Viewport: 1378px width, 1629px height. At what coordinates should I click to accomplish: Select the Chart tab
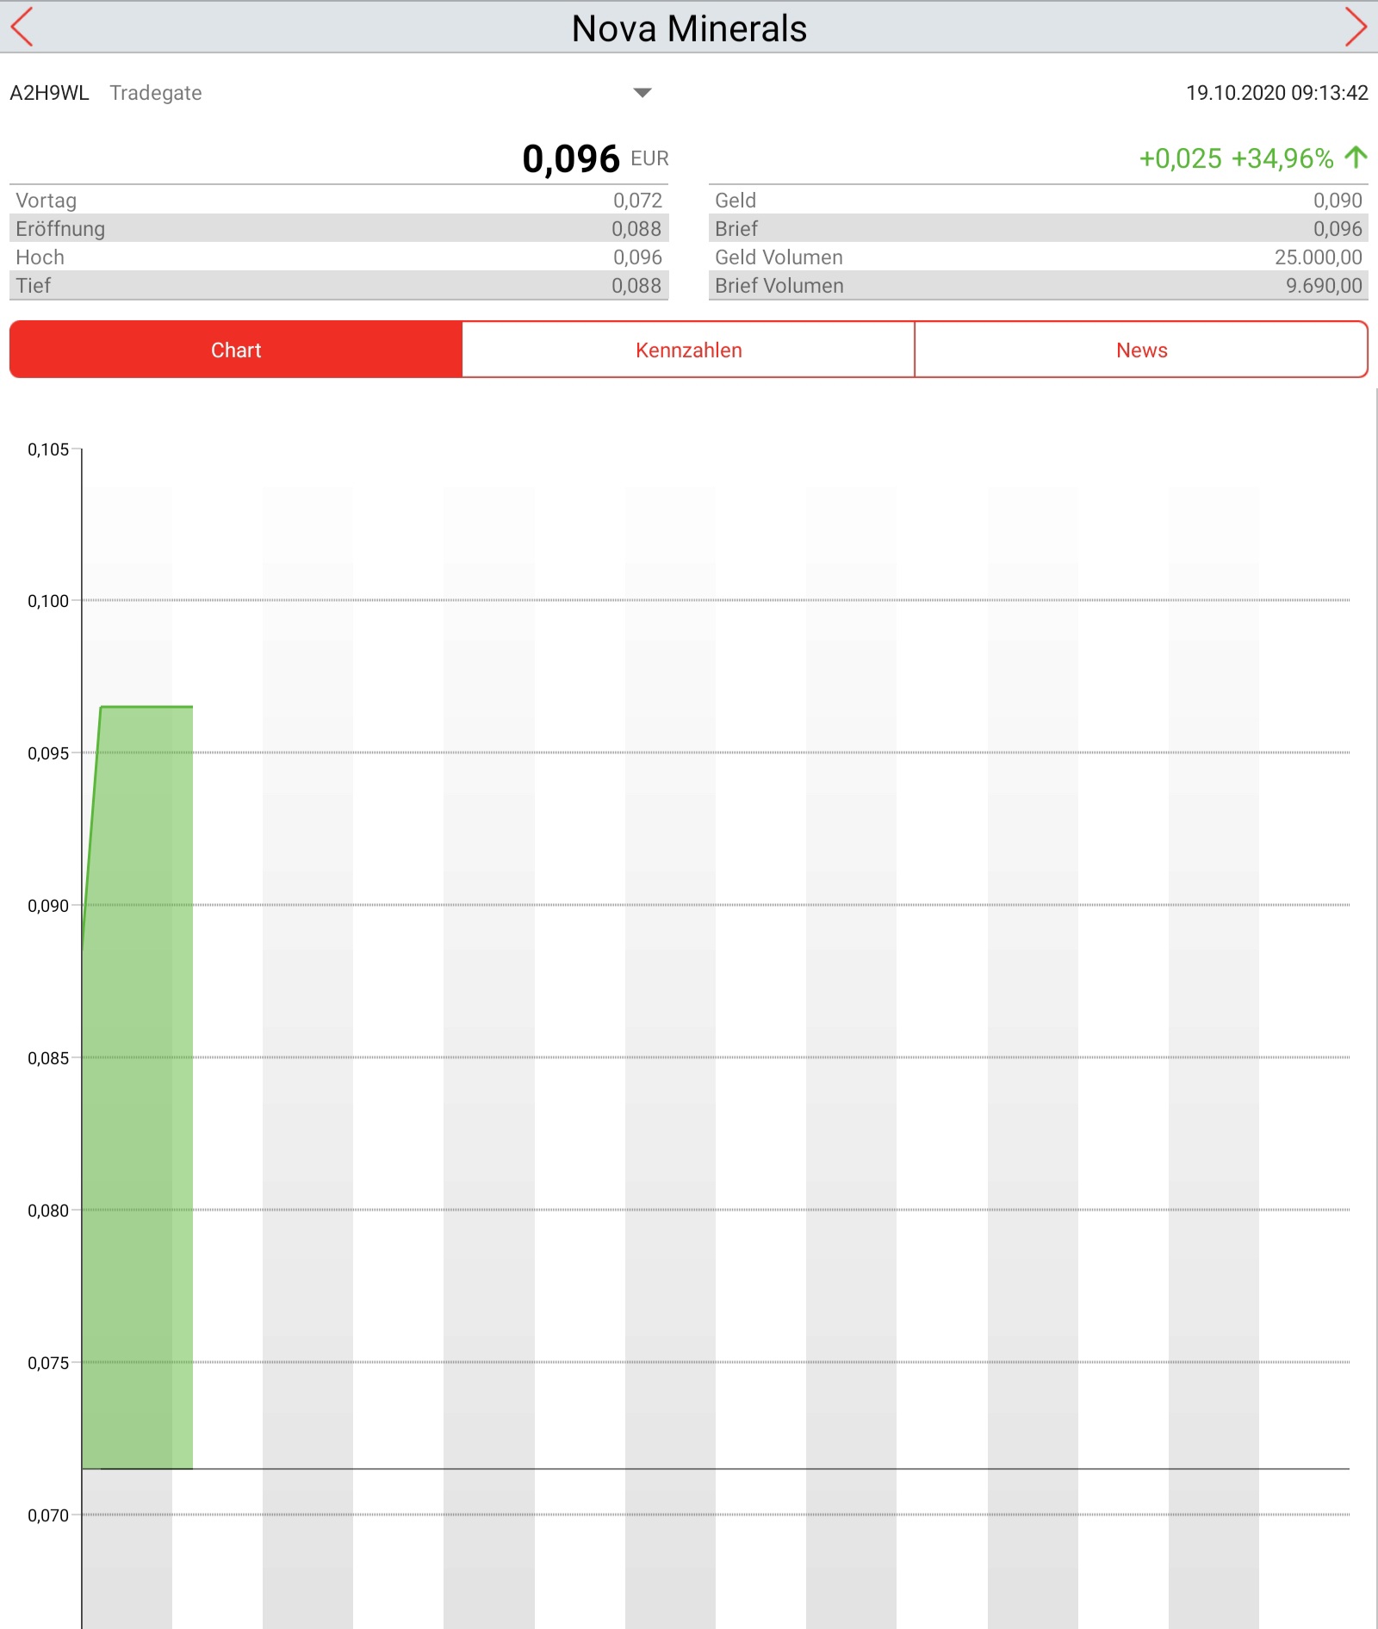[236, 350]
